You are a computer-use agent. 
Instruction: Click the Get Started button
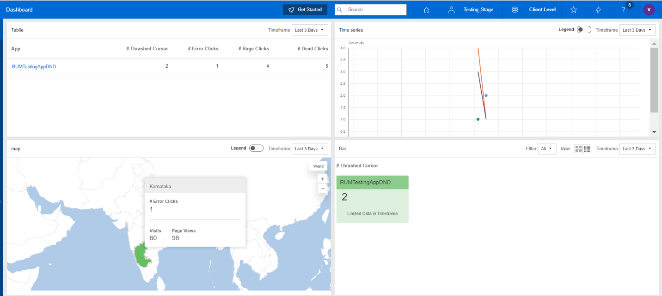coord(305,10)
